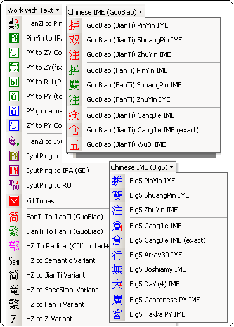The height and width of the screenshot is (327, 234).
Task: Click the HanZi to JyutPing icon
Action: coord(14,141)
